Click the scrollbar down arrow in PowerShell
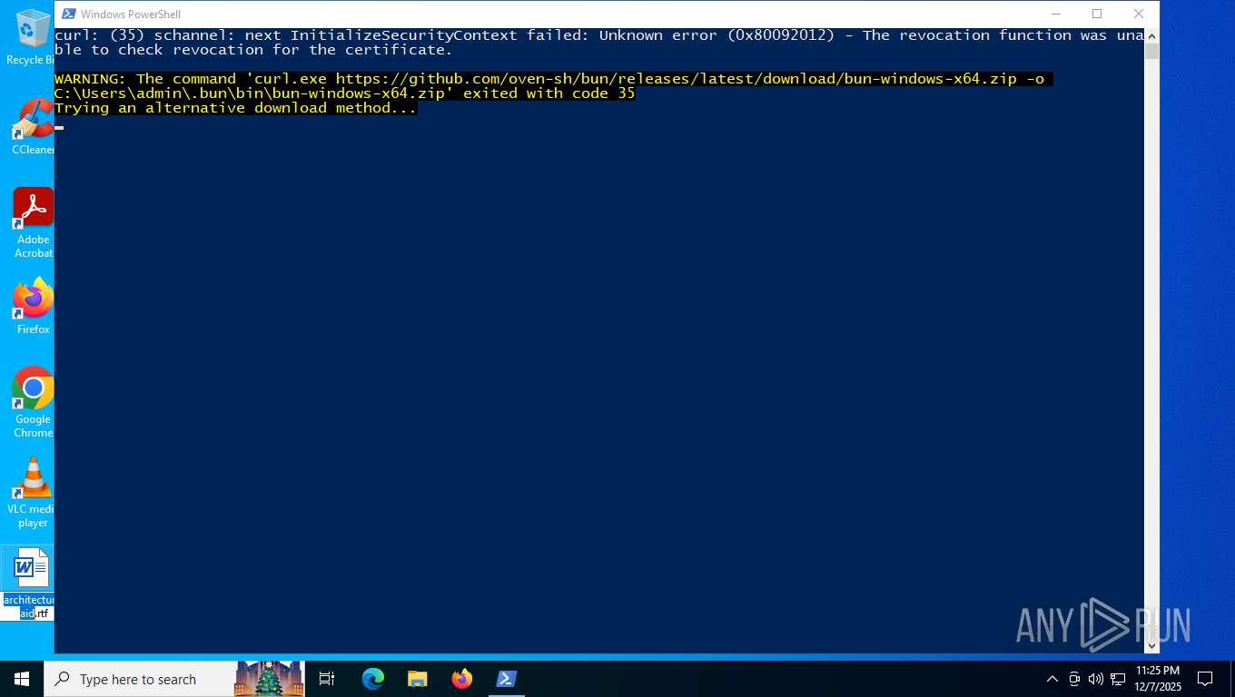Screen dimensions: 1235x697 1151,645
